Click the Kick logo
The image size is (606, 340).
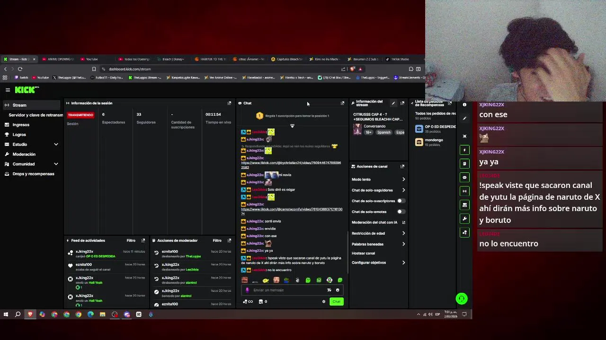click(27, 90)
